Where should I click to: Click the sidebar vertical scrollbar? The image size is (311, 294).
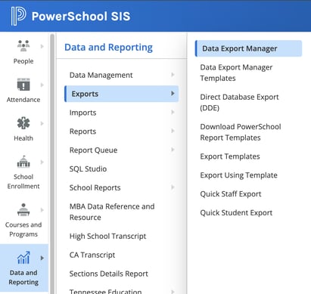52,164
